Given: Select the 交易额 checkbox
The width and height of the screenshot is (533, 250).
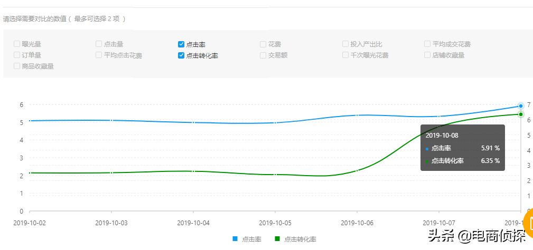Looking at the screenshot, I should 263,55.
